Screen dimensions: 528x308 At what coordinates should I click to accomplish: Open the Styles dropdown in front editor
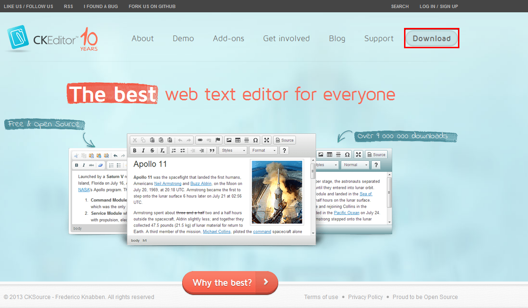[233, 150]
